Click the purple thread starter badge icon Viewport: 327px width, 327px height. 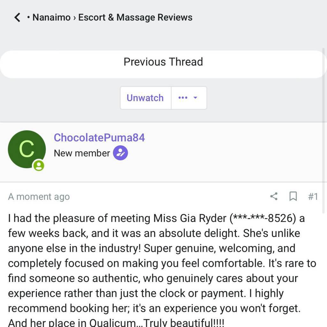[120, 153]
